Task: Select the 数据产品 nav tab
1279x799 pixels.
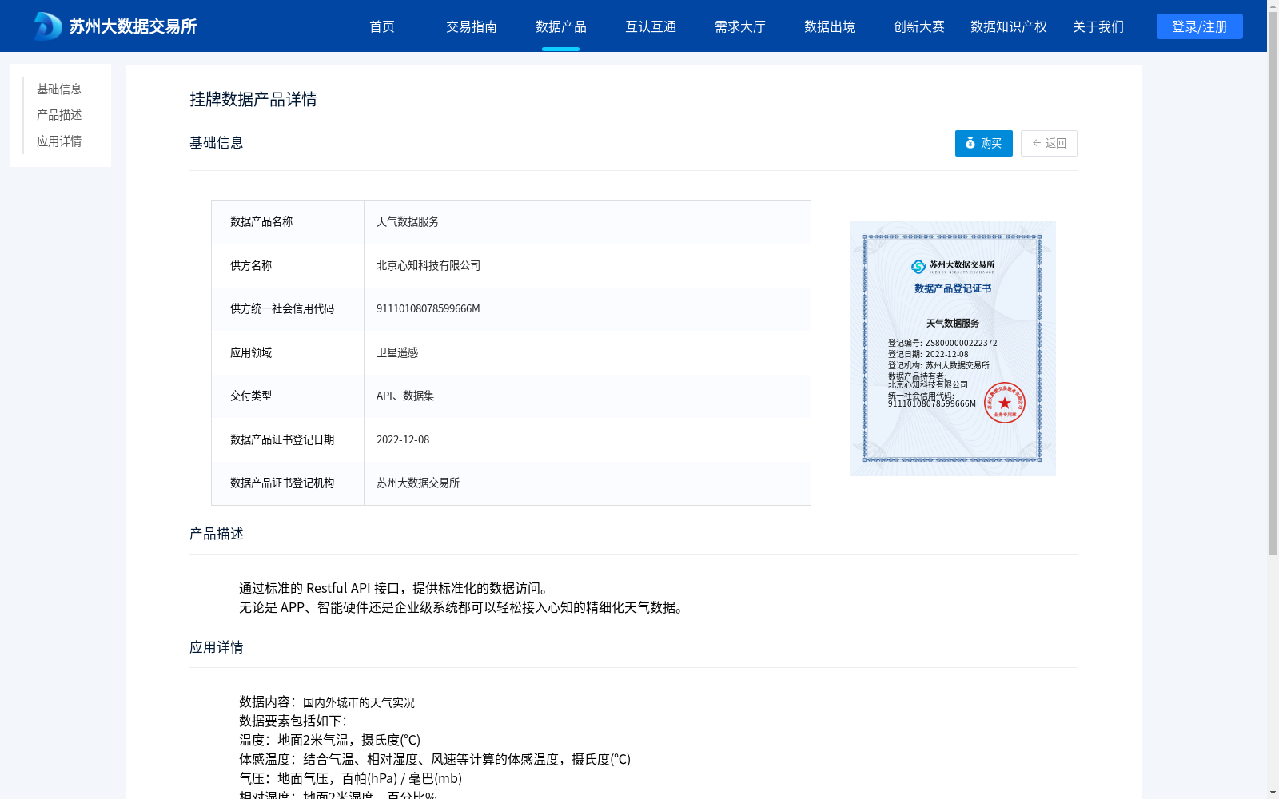Action: point(561,26)
